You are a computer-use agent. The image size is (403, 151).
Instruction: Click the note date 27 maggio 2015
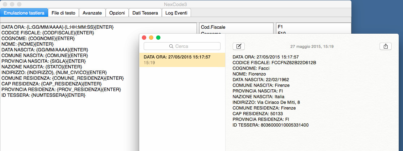tap(312, 46)
